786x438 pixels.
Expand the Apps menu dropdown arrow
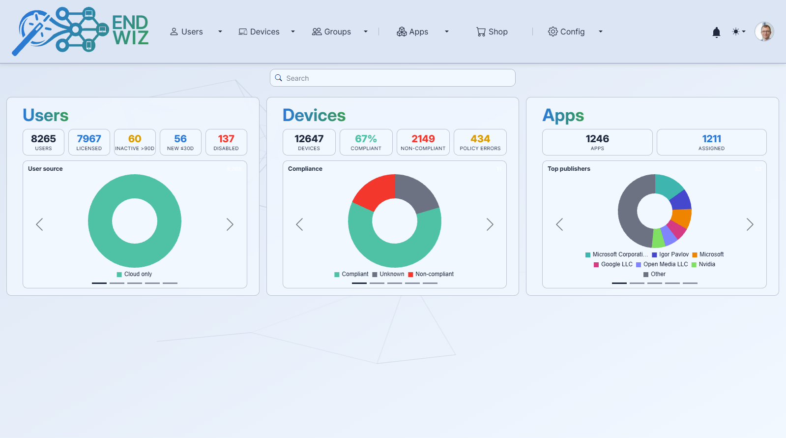coord(447,31)
